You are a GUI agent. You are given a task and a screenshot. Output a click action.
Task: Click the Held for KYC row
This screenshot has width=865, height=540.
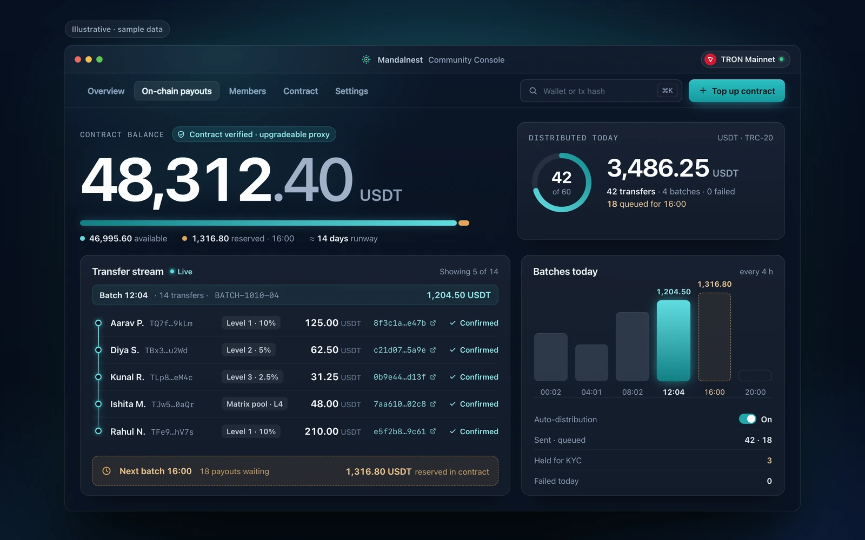(653, 460)
